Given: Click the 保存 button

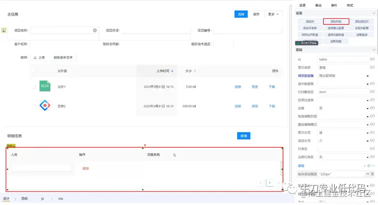Looking at the screenshot, I should (x=256, y=14).
